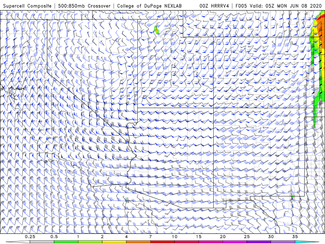Click the yellow legend swatch between 2 and 4
Viewport: 325px width, 244px height.
click(x=114, y=242)
